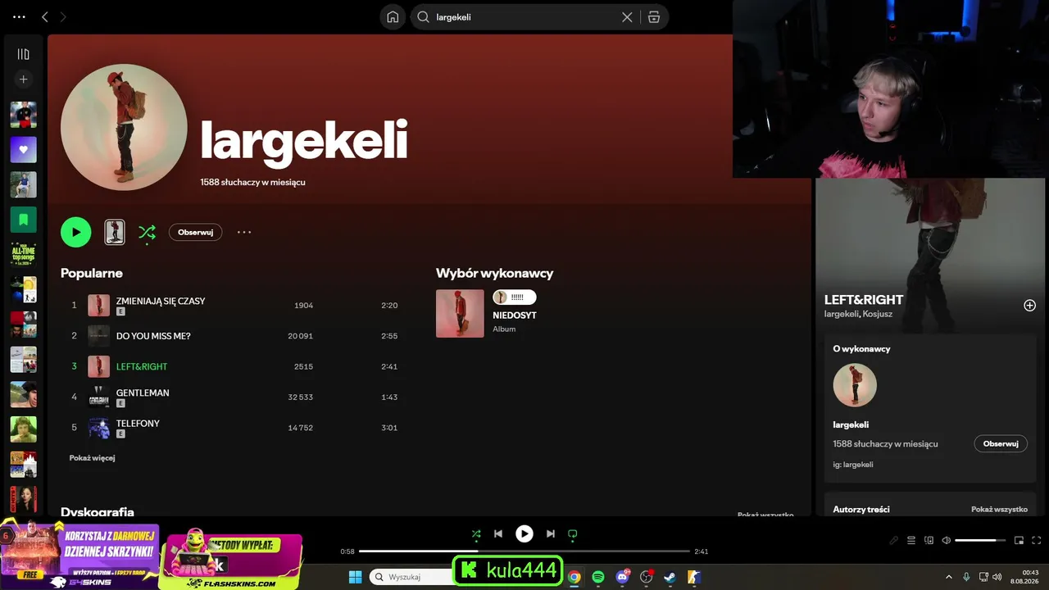The height and width of the screenshot is (590, 1049).
Task: Open largekeli avatar in O wykonawcy card
Action: point(855,385)
